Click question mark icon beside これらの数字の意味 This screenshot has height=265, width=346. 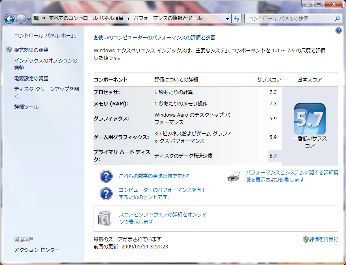point(106,176)
